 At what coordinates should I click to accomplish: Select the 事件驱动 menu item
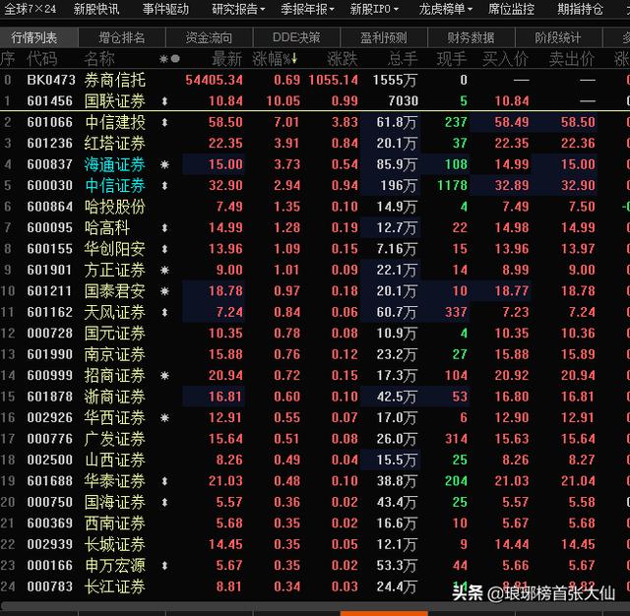tap(165, 9)
